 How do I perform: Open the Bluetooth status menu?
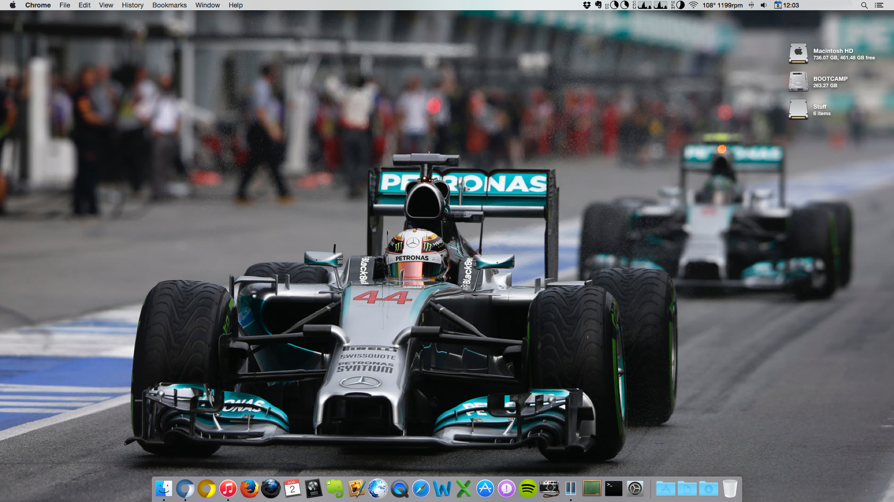tap(751, 5)
